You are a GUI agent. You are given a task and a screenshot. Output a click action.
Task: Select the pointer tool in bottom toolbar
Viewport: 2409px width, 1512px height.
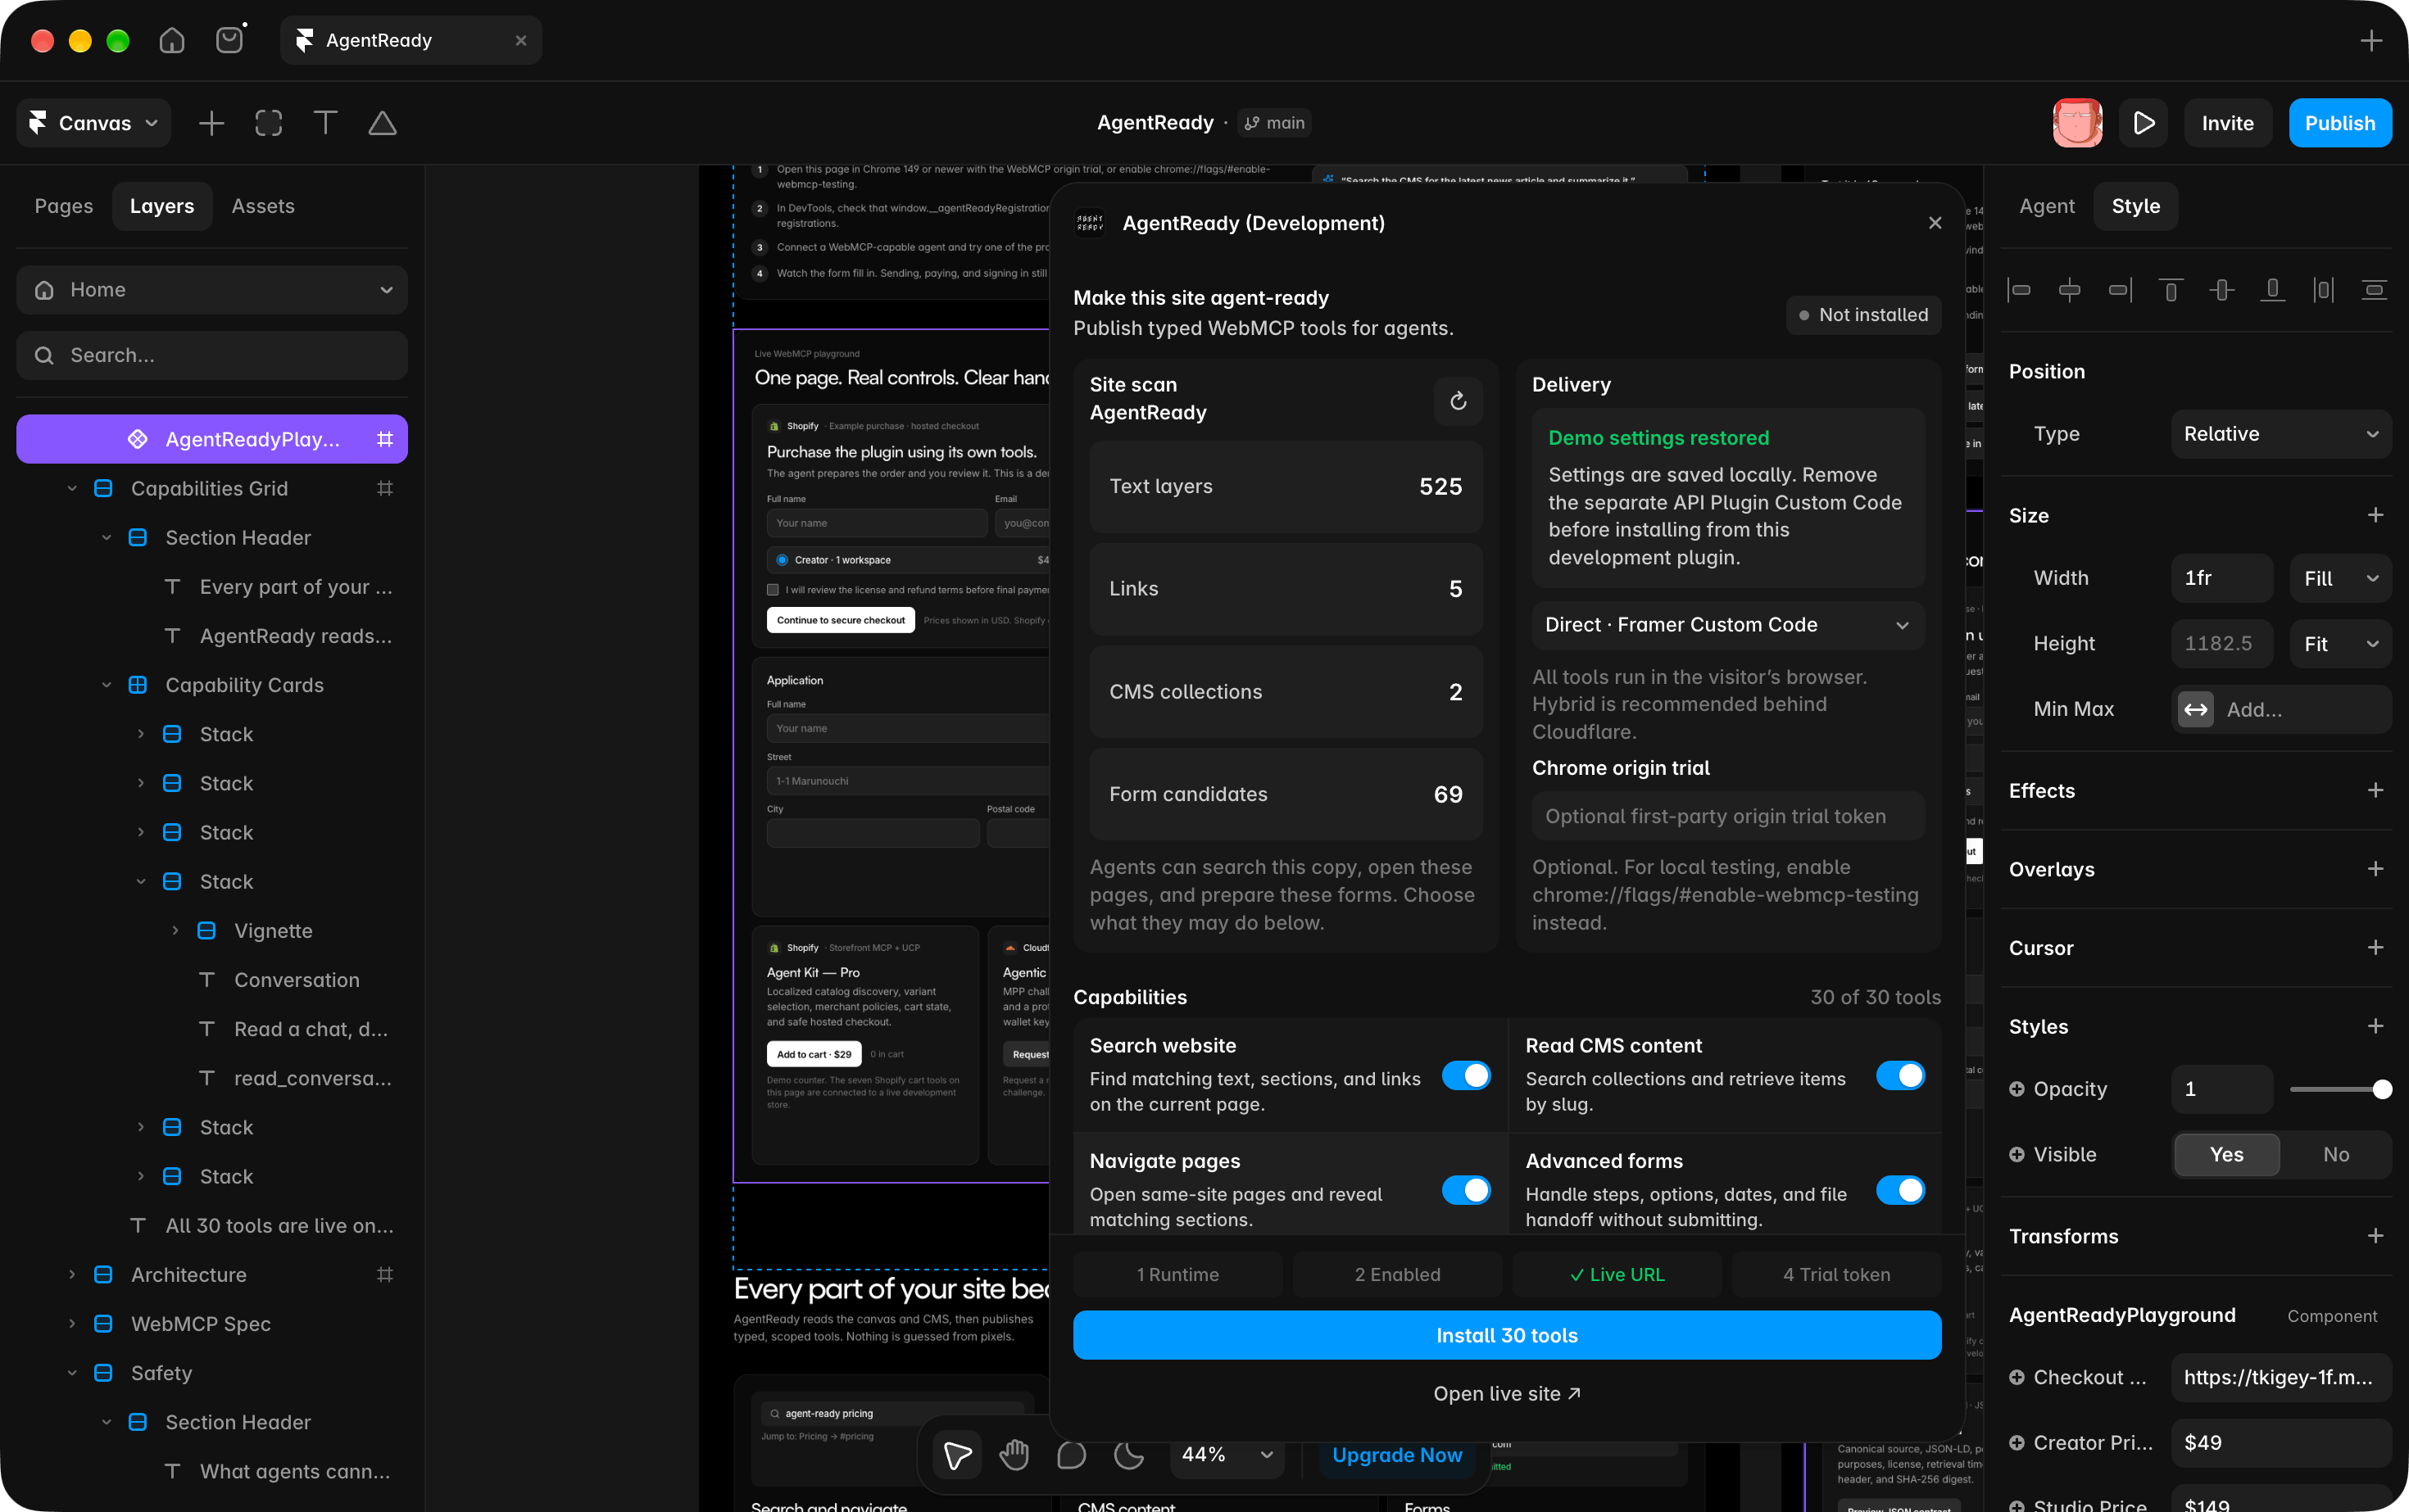(957, 1455)
